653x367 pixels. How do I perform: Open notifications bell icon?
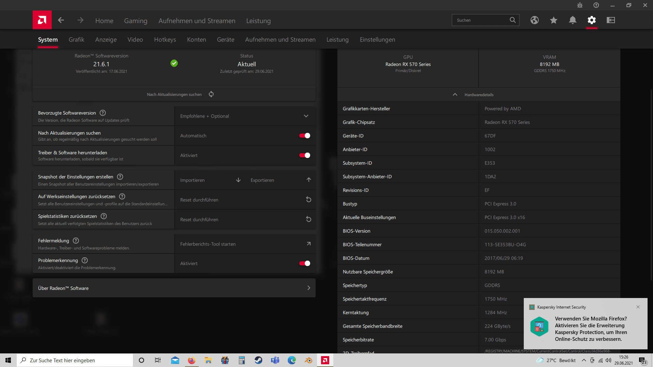[x=573, y=20]
